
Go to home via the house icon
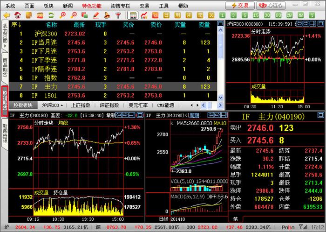[x=18, y=15]
